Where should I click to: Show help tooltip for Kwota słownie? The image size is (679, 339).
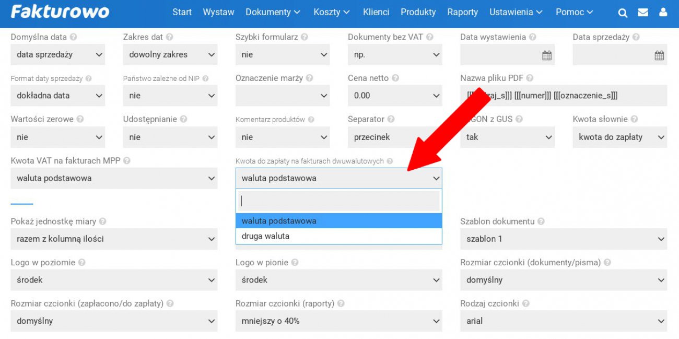point(634,119)
